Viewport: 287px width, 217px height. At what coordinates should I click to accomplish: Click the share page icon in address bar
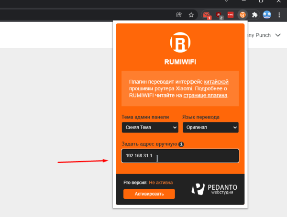(179, 15)
